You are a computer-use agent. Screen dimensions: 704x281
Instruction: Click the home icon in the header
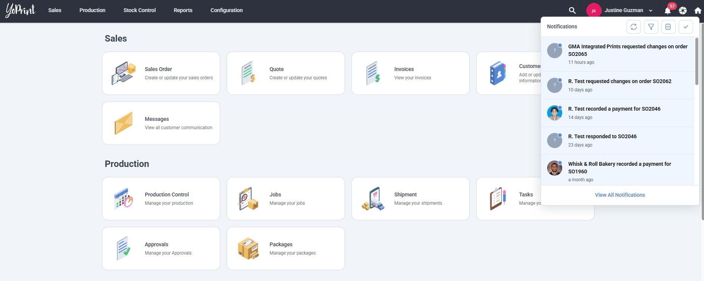698,11
